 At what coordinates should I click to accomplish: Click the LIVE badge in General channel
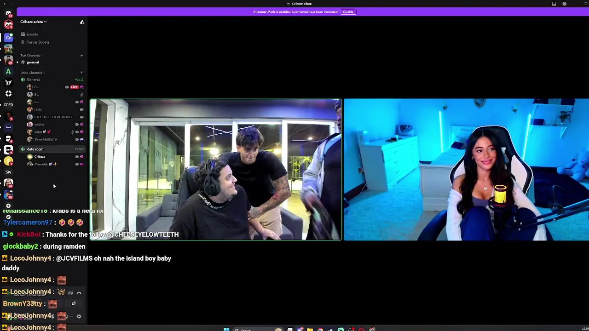74,87
